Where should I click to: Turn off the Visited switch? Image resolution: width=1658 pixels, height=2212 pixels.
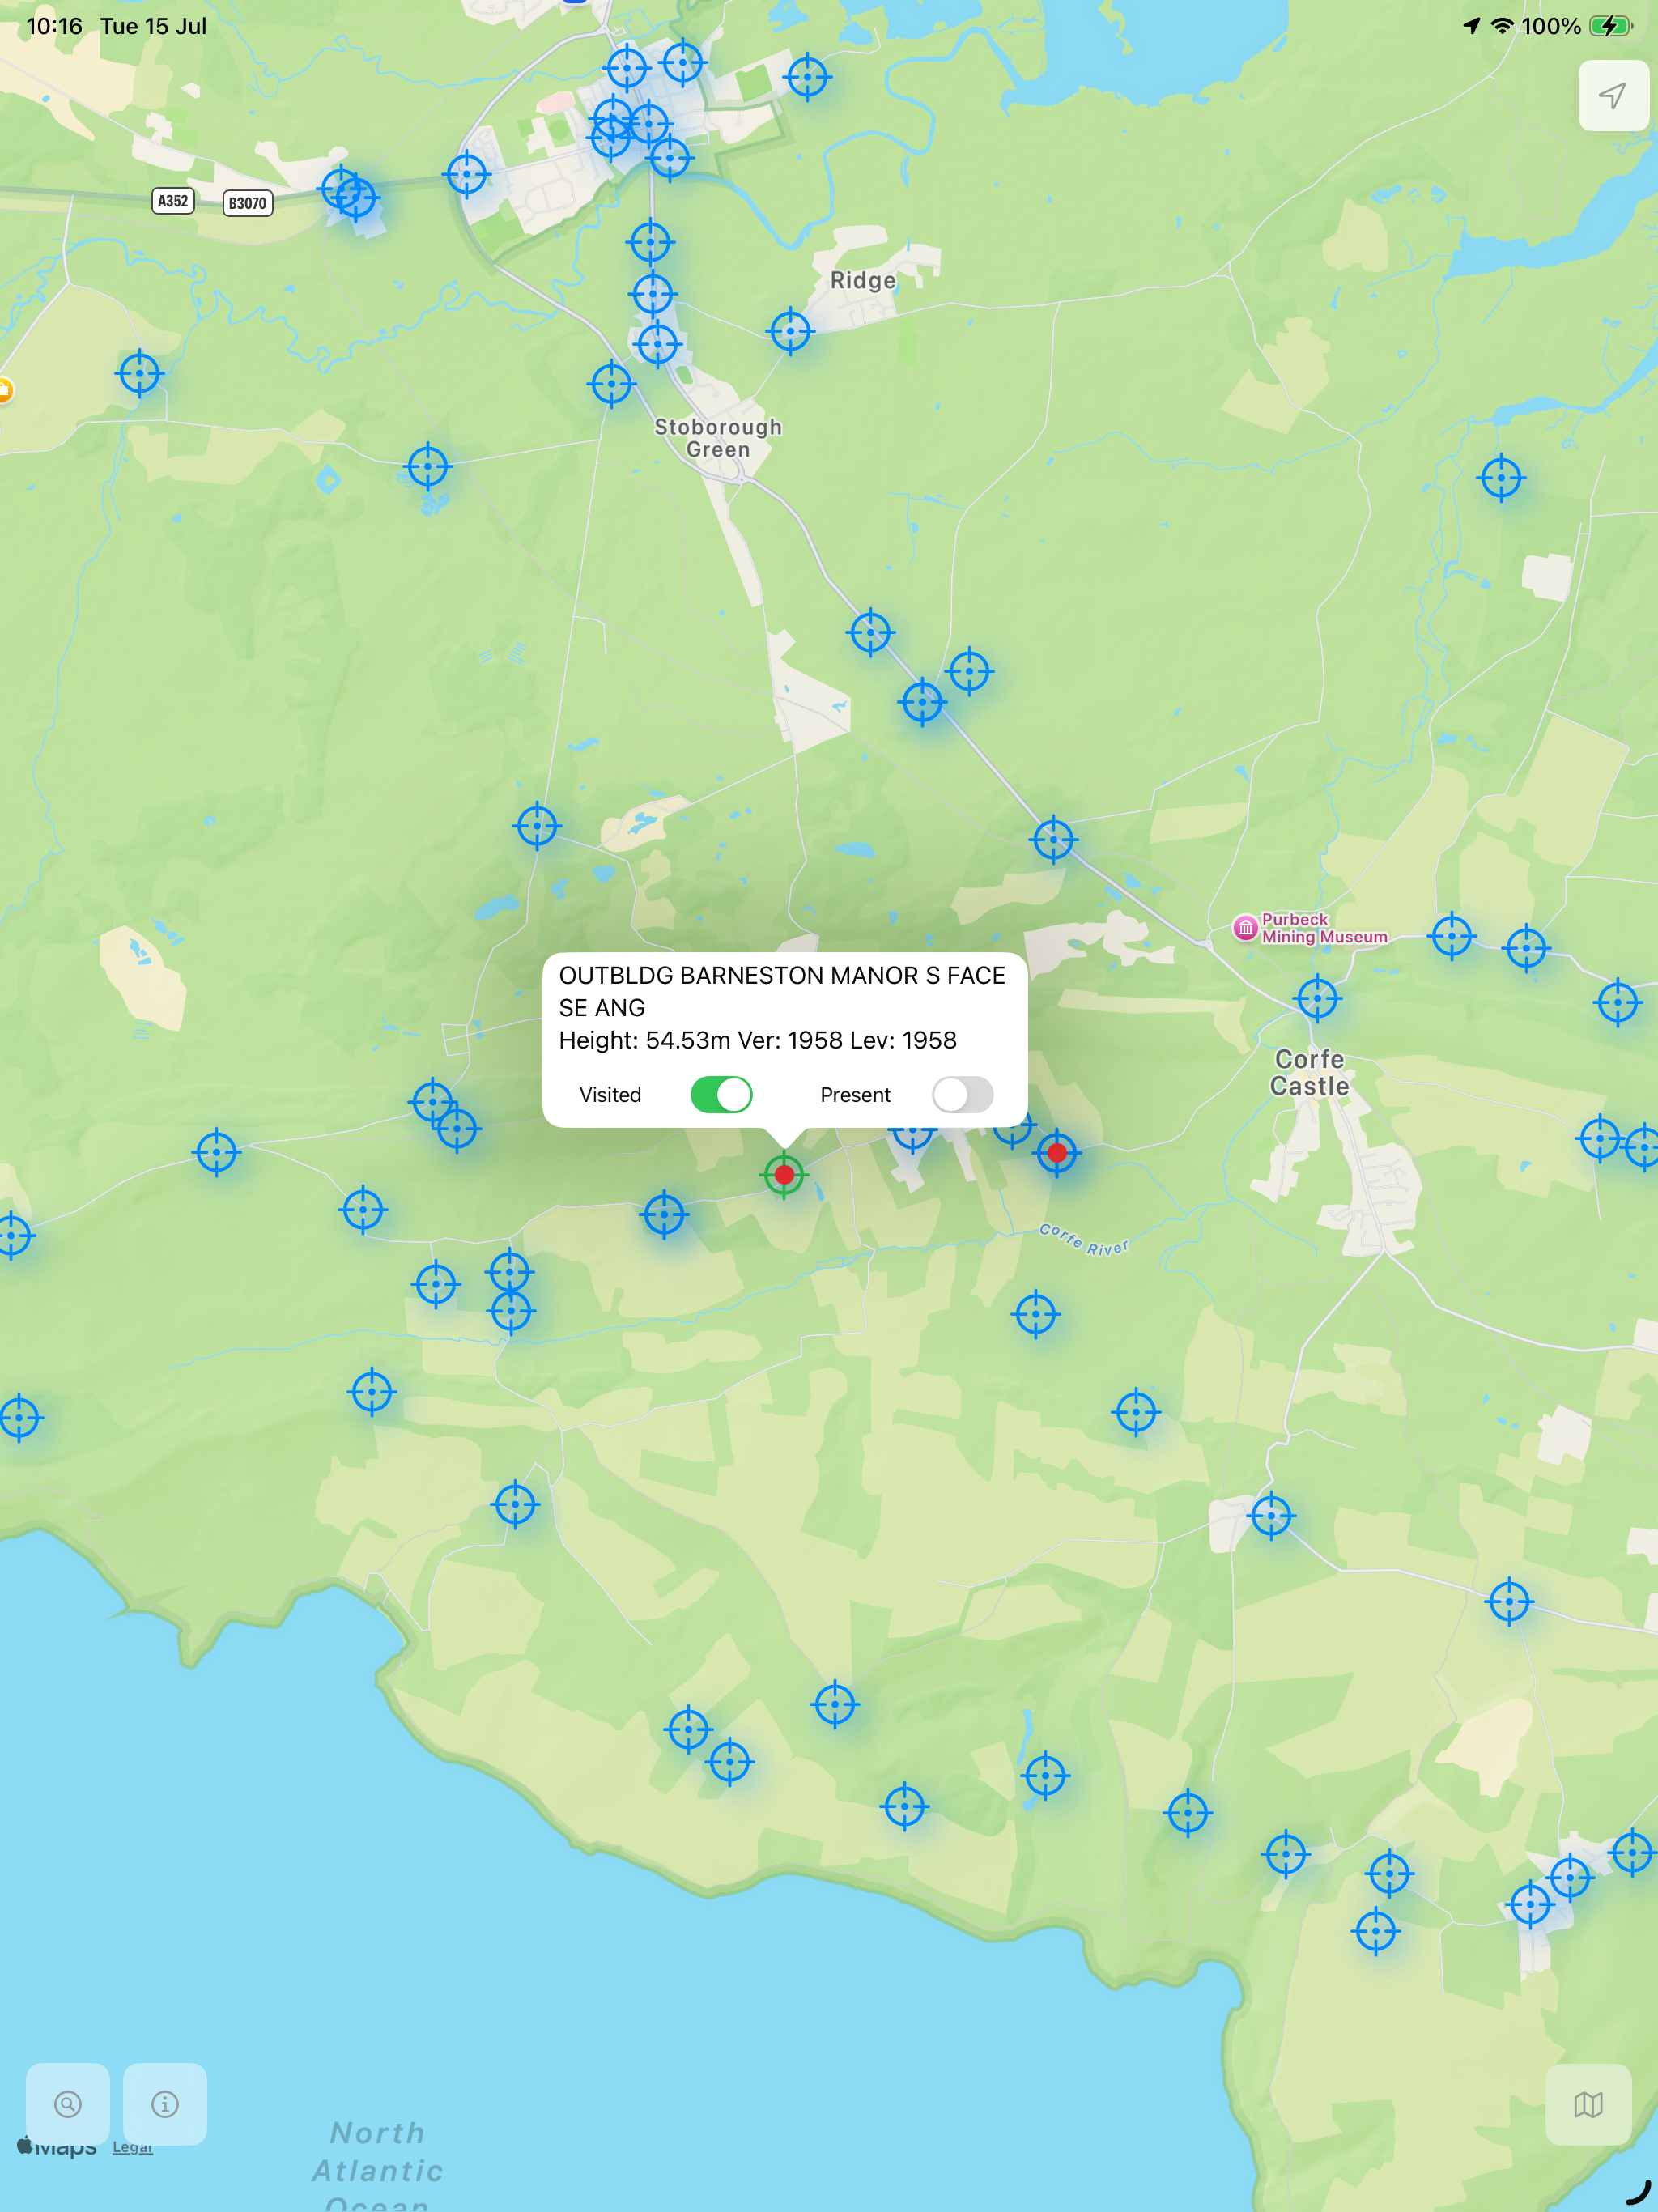(x=721, y=1094)
